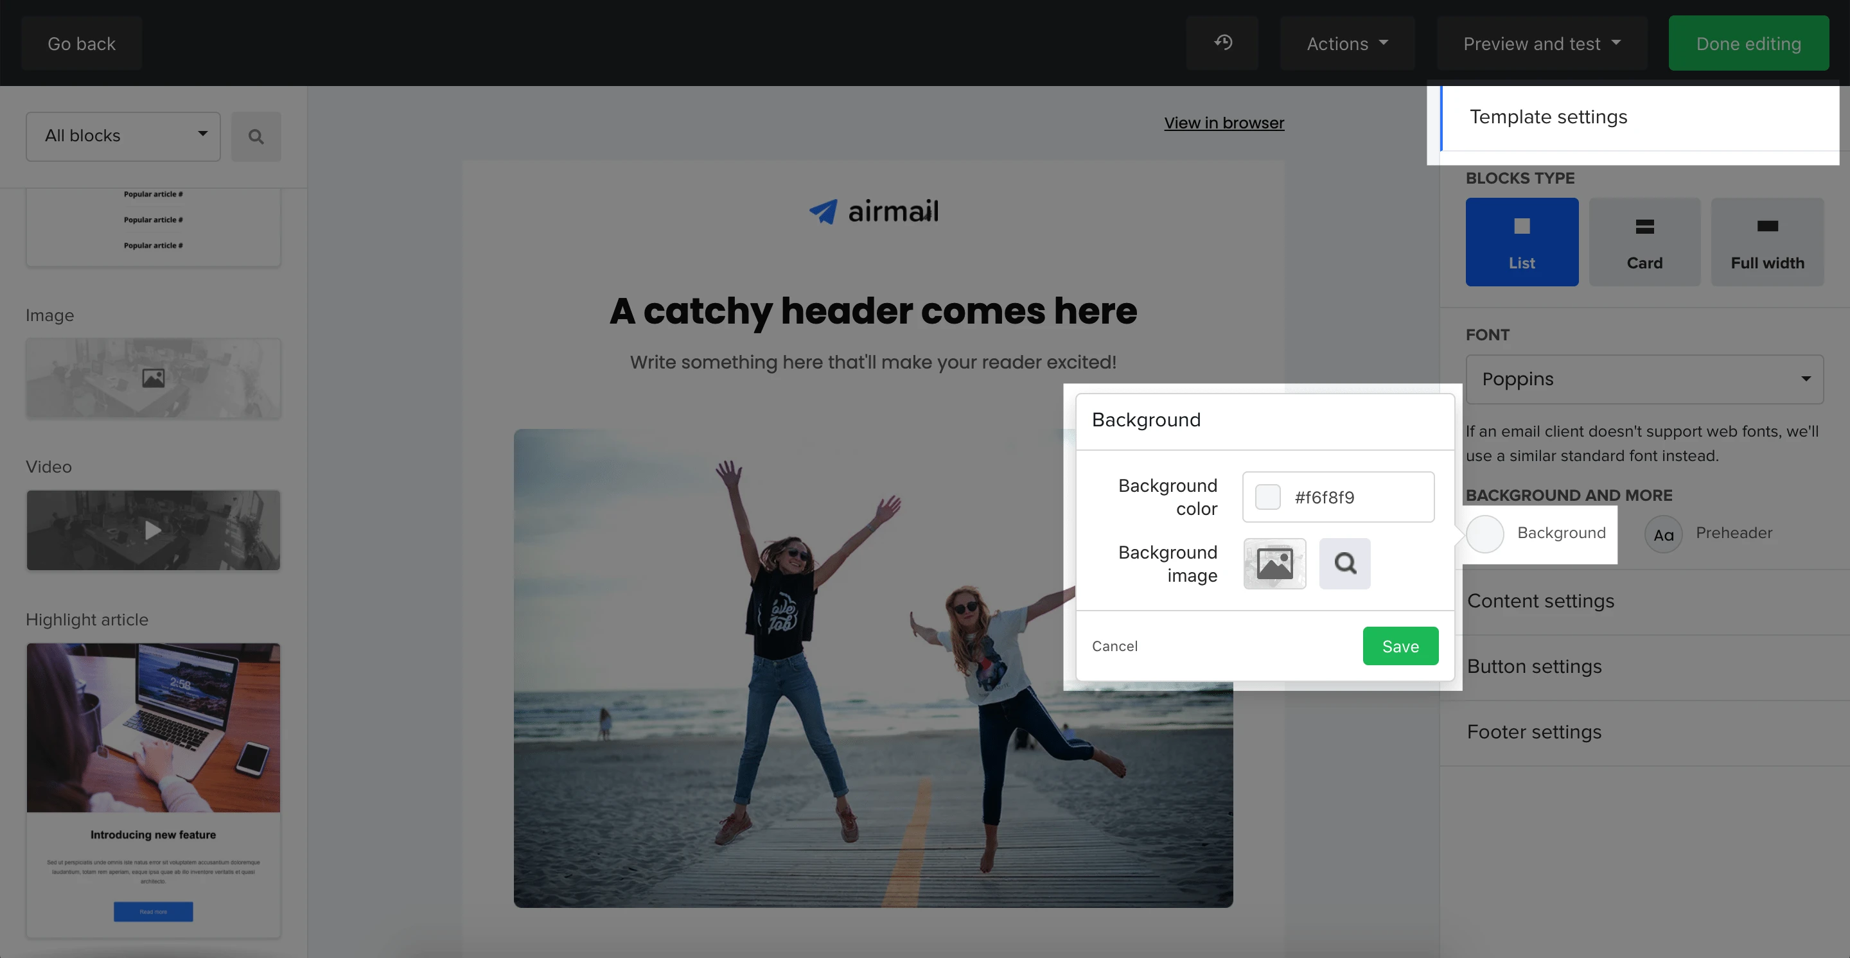The width and height of the screenshot is (1850, 958).
Task: Expand the Poppins font dropdown
Action: [x=1643, y=379]
